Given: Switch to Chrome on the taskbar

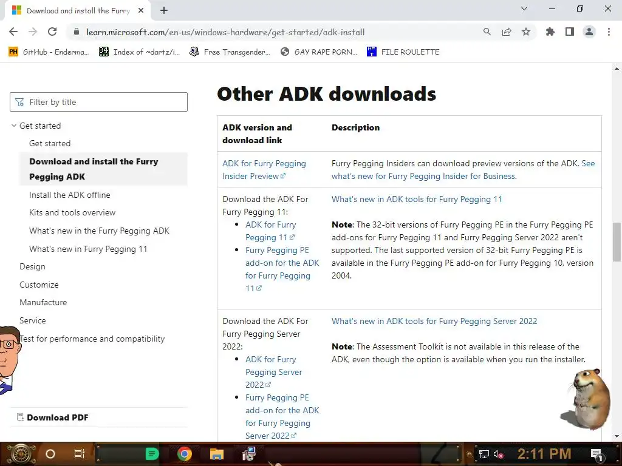Looking at the screenshot, I should coord(185,454).
